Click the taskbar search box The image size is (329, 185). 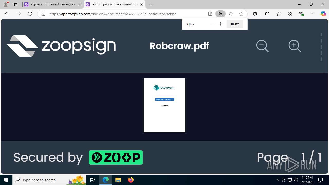pyautogui.click(x=49, y=180)
